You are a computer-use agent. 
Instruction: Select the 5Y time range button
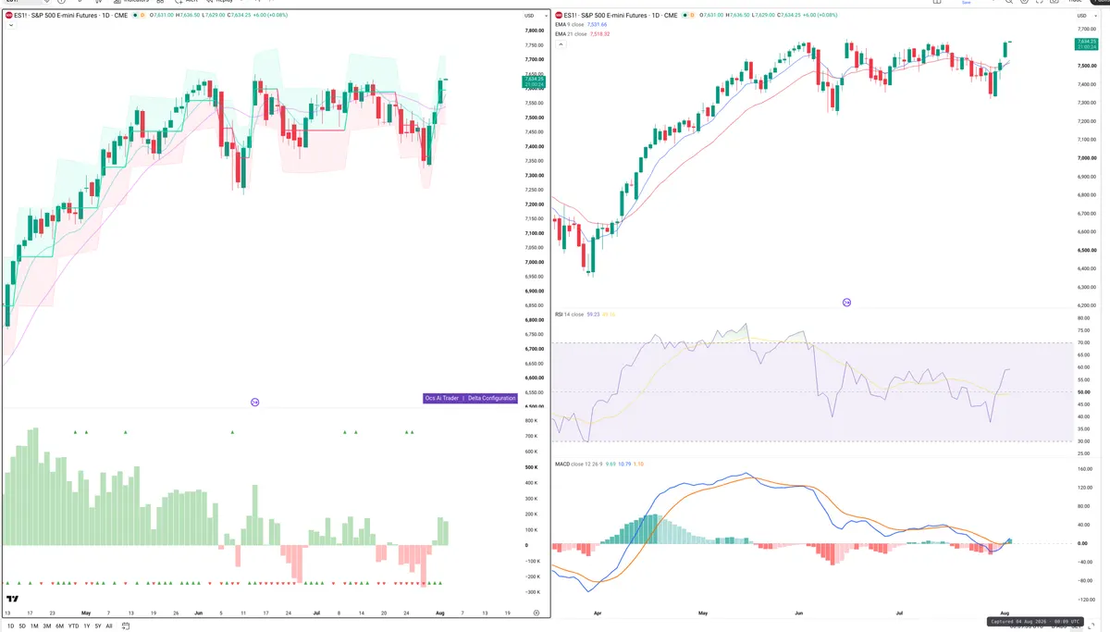tap(97, 626)
